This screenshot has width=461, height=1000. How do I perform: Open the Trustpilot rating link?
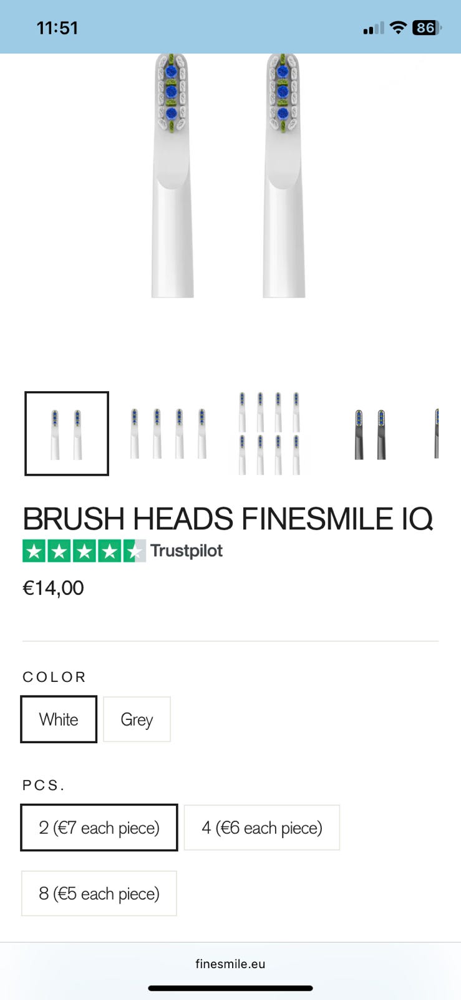click(x=187, y=551)
